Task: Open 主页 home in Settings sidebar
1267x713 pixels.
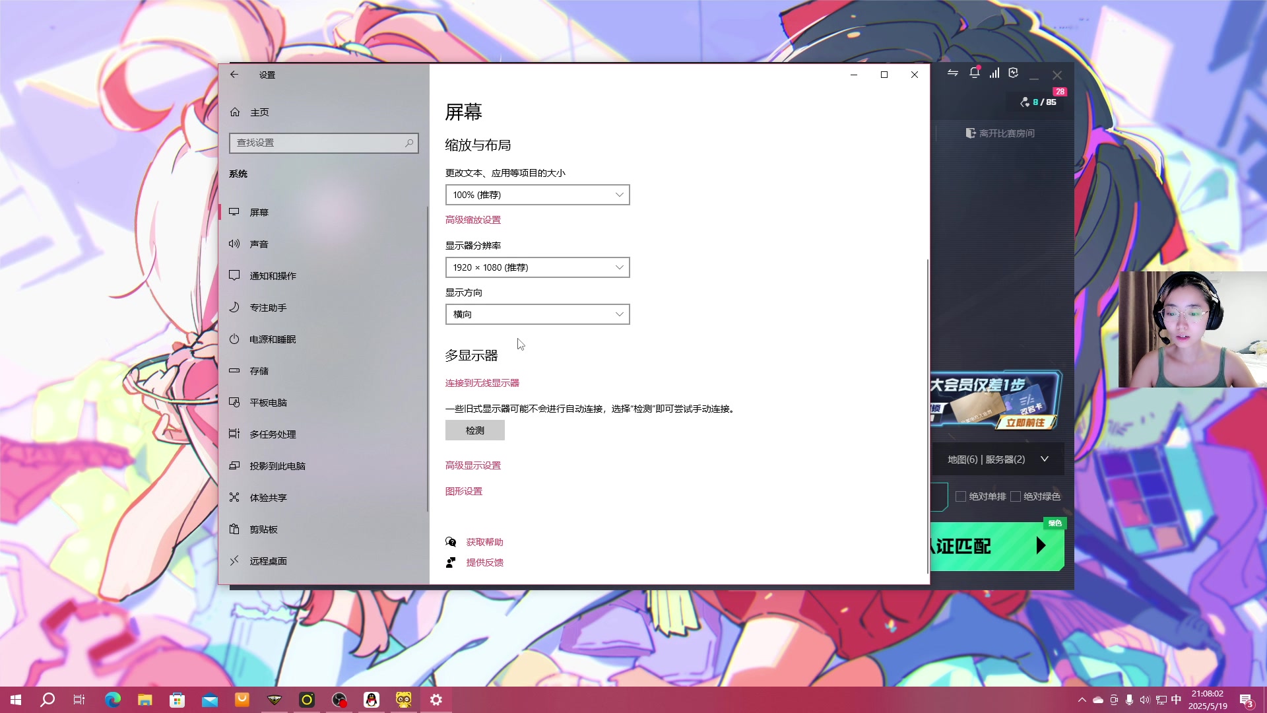Action: 251,112
